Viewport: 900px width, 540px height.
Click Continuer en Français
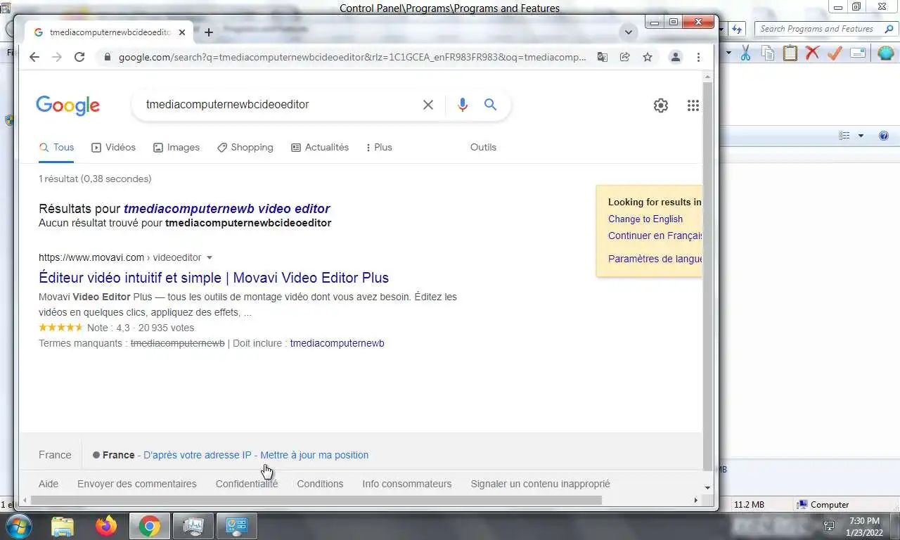pos(655,236)
